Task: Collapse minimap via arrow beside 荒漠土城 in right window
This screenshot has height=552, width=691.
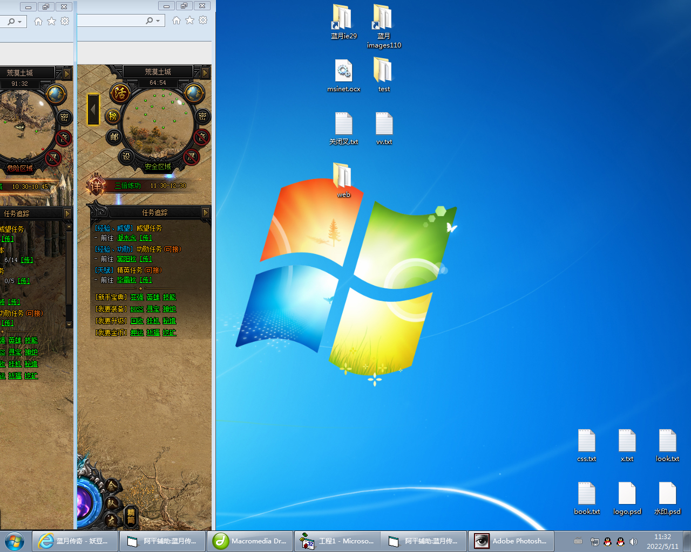Action: (x=205, y=72)
